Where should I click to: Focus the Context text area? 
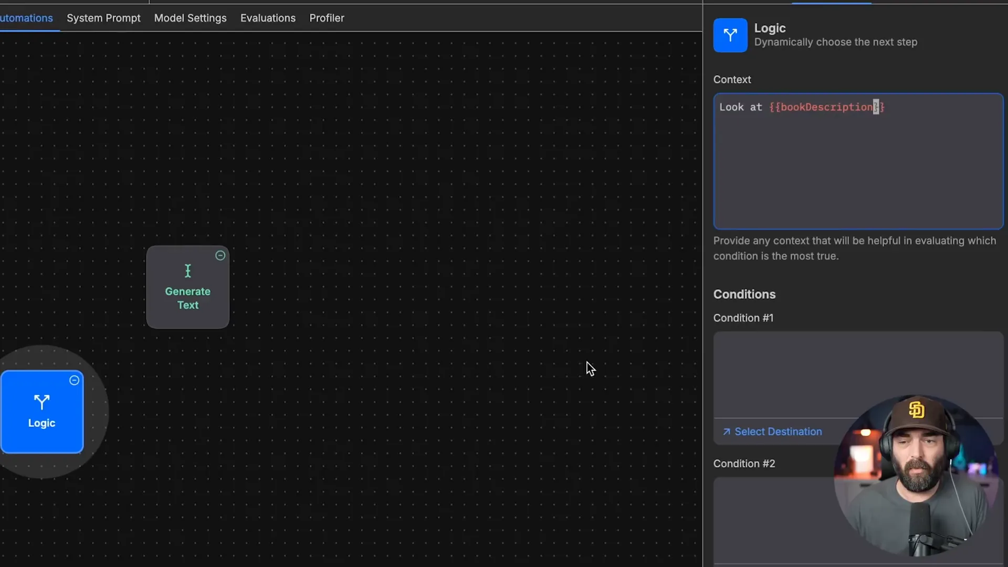857,168
